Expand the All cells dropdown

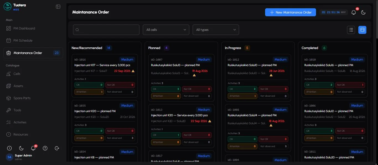tap(166, 30)
